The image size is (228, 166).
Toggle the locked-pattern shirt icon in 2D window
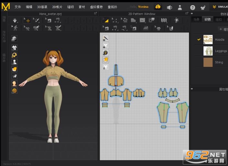click(105, 67)
